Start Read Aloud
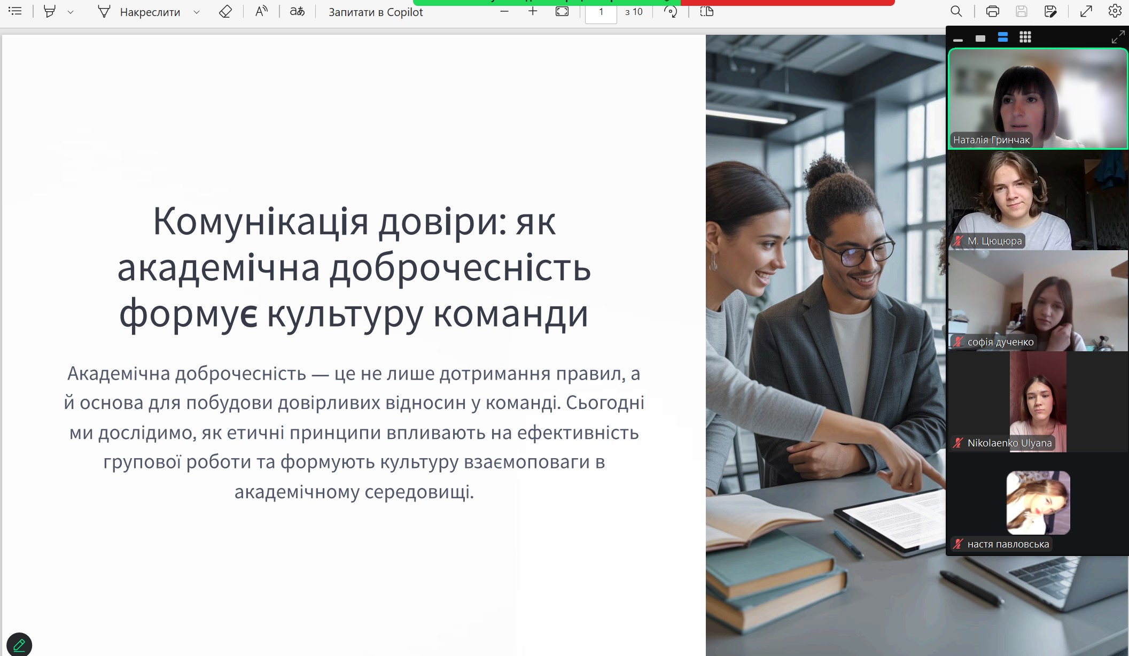This screenshot has width=1129, height=656. pyautogui.click(x=261, y=12)
